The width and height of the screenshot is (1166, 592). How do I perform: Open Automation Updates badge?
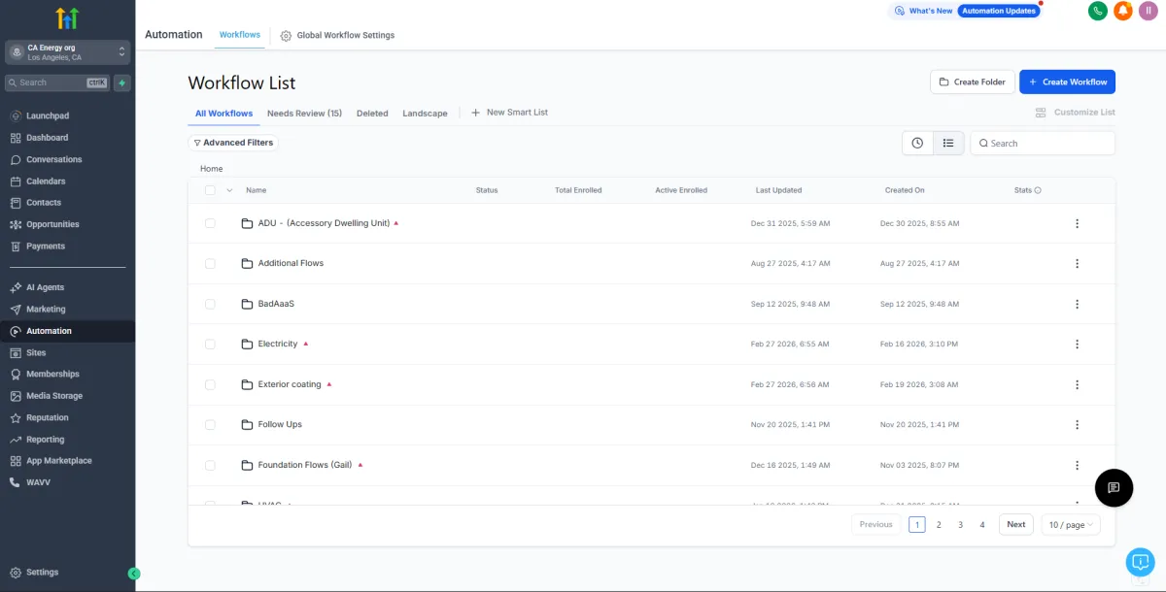click(x=999, y=11)
